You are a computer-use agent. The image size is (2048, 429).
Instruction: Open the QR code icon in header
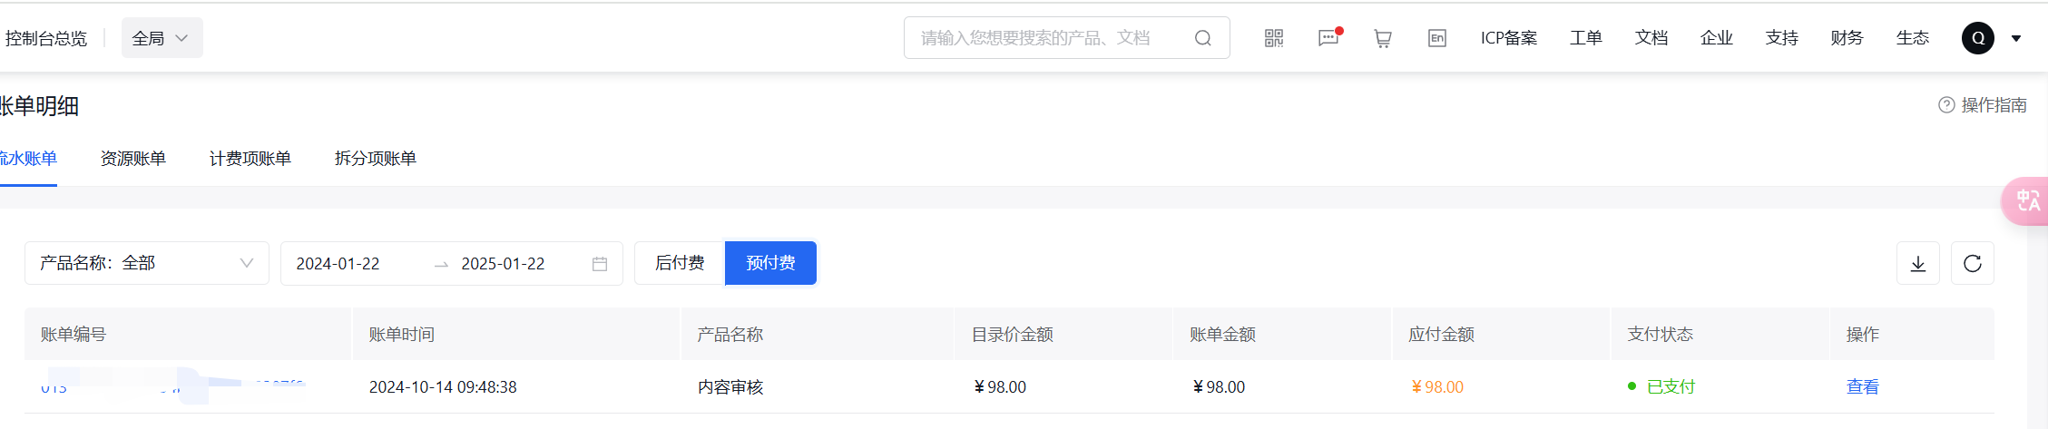(1274, 38)
